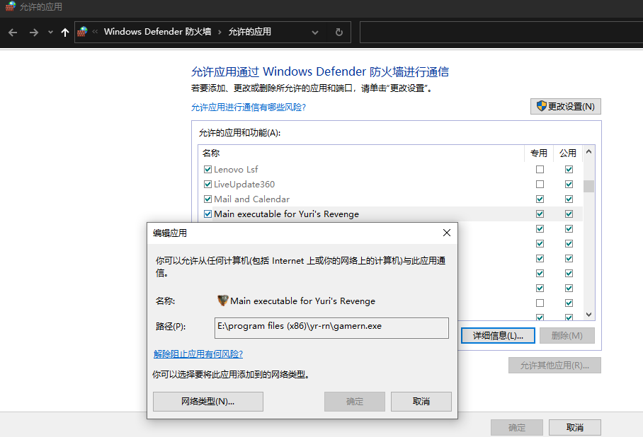The width and height of the screenshot is (643, 437).
Task: Uncheck the Lenovo Lsf app checkbox
Action: (207, 170)
